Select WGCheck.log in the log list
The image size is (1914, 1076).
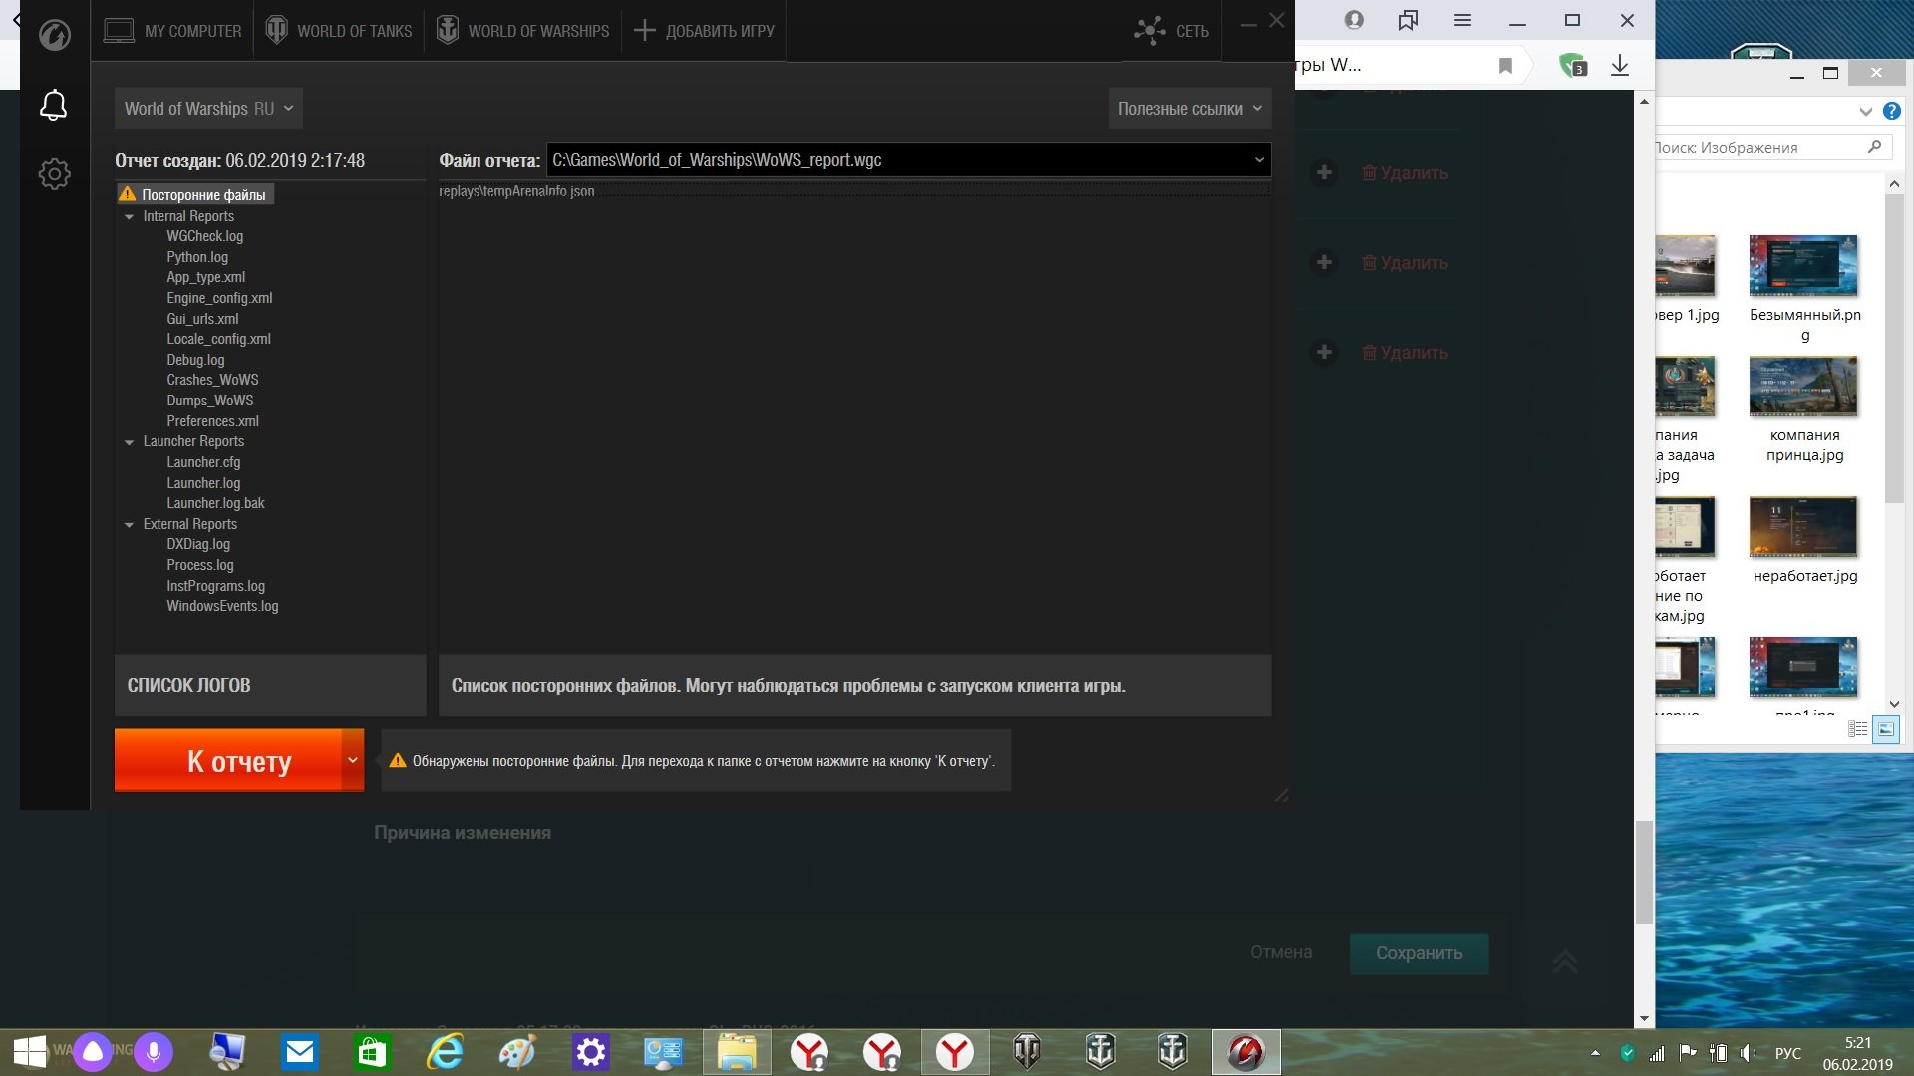point(205,236)
